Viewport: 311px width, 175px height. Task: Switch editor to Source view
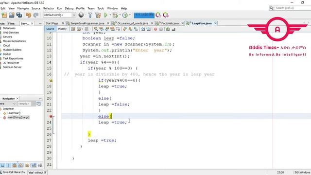coord(50,29)
